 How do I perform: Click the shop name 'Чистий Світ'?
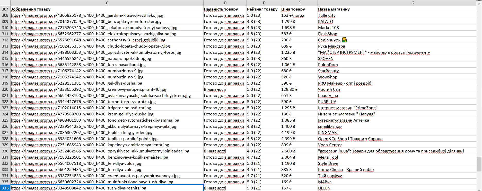[329, 89]
